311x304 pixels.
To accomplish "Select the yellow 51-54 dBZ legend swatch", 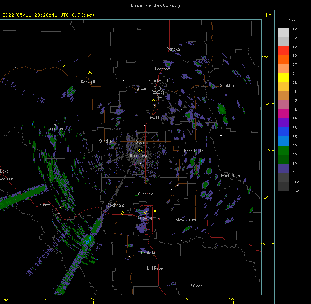I will (x=284, y=78).
